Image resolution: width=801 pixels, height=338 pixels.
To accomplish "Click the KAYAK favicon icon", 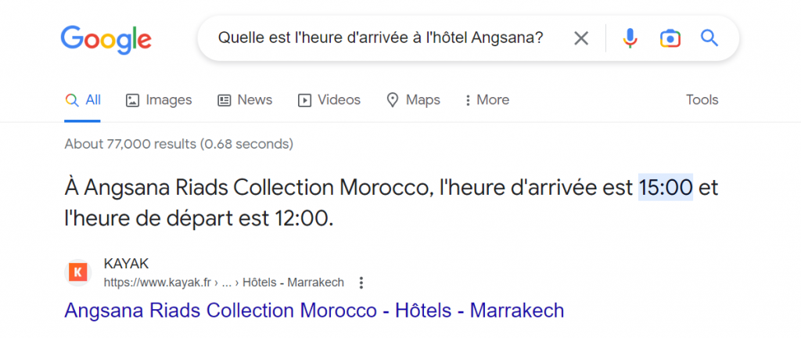I will pos(77,272).
